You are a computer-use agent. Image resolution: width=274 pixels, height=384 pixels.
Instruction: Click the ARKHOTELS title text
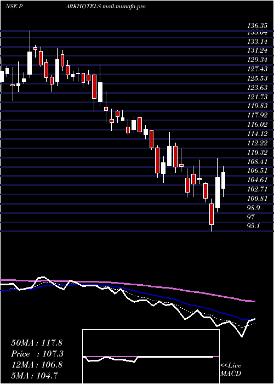pyautogui.click(x=83, y=7)
